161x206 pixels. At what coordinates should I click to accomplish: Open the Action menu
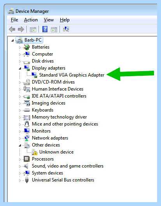point(31,20)
